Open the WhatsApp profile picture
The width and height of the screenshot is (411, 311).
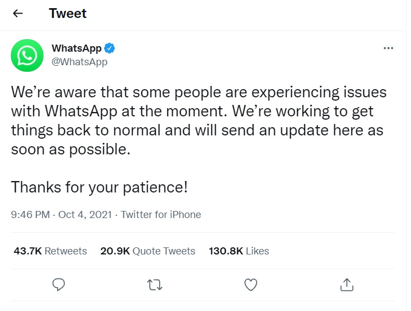27,55
